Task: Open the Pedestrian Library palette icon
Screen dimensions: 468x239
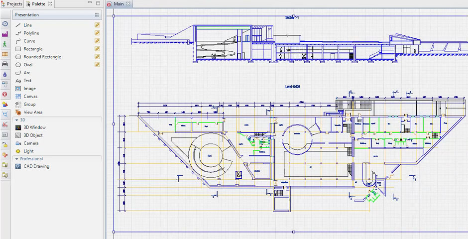Action: [x=5, y=44]
